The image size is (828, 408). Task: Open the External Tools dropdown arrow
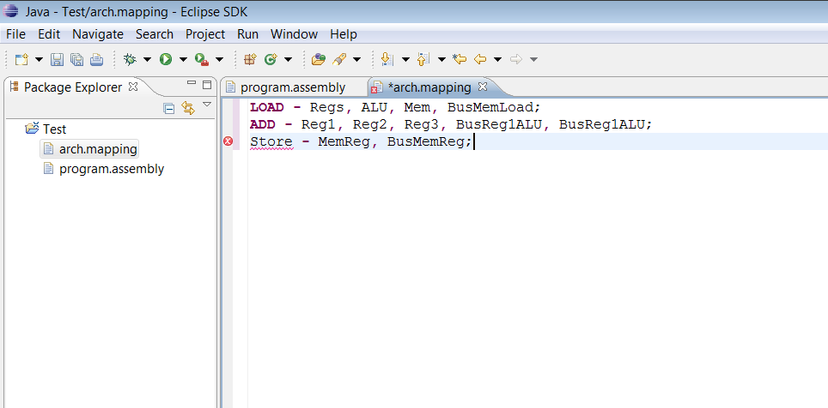(x=219, y=59)
